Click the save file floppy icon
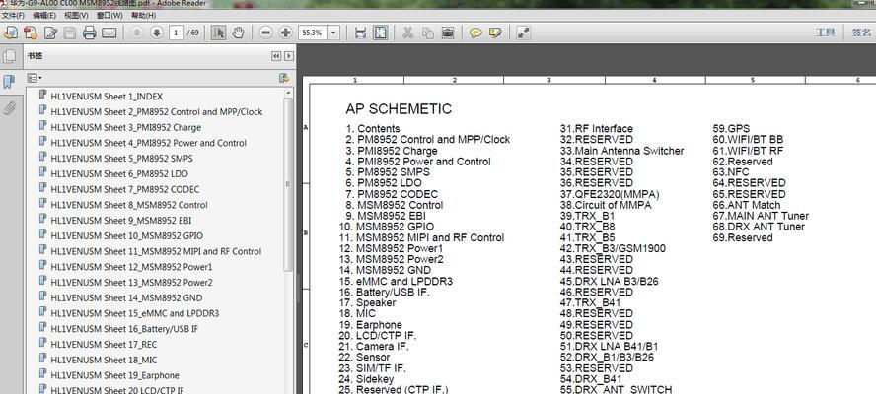This screenshot has width=876, height=394. 70,33
